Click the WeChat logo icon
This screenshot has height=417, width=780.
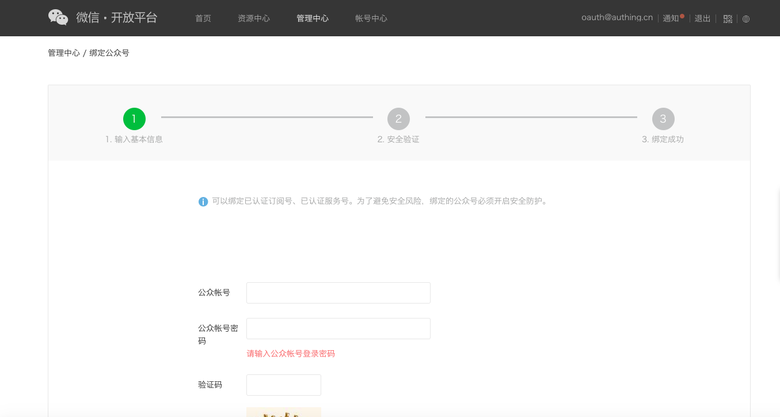[58, 17]
